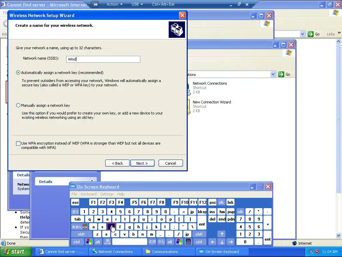Click the Internet Explorer scroll up arrow
This screenshot has height=257, width=342.
[x=339, y=41]
